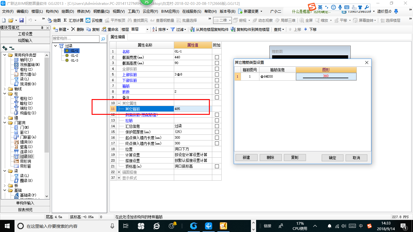413x232 pixels.
Task: Click the Undo arrow icon
Action: (30, 20)
